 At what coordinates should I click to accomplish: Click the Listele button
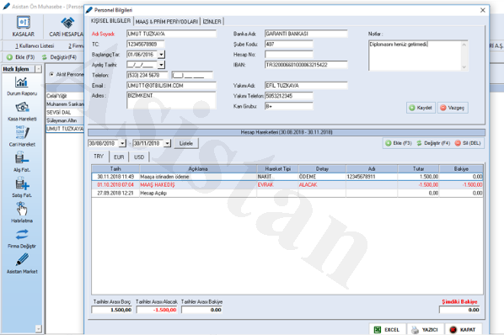pos(186,143)
